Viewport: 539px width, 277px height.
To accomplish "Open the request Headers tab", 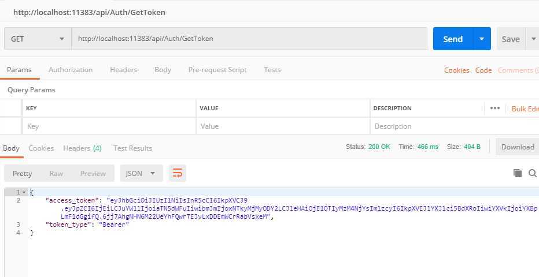I will point(123,70).
